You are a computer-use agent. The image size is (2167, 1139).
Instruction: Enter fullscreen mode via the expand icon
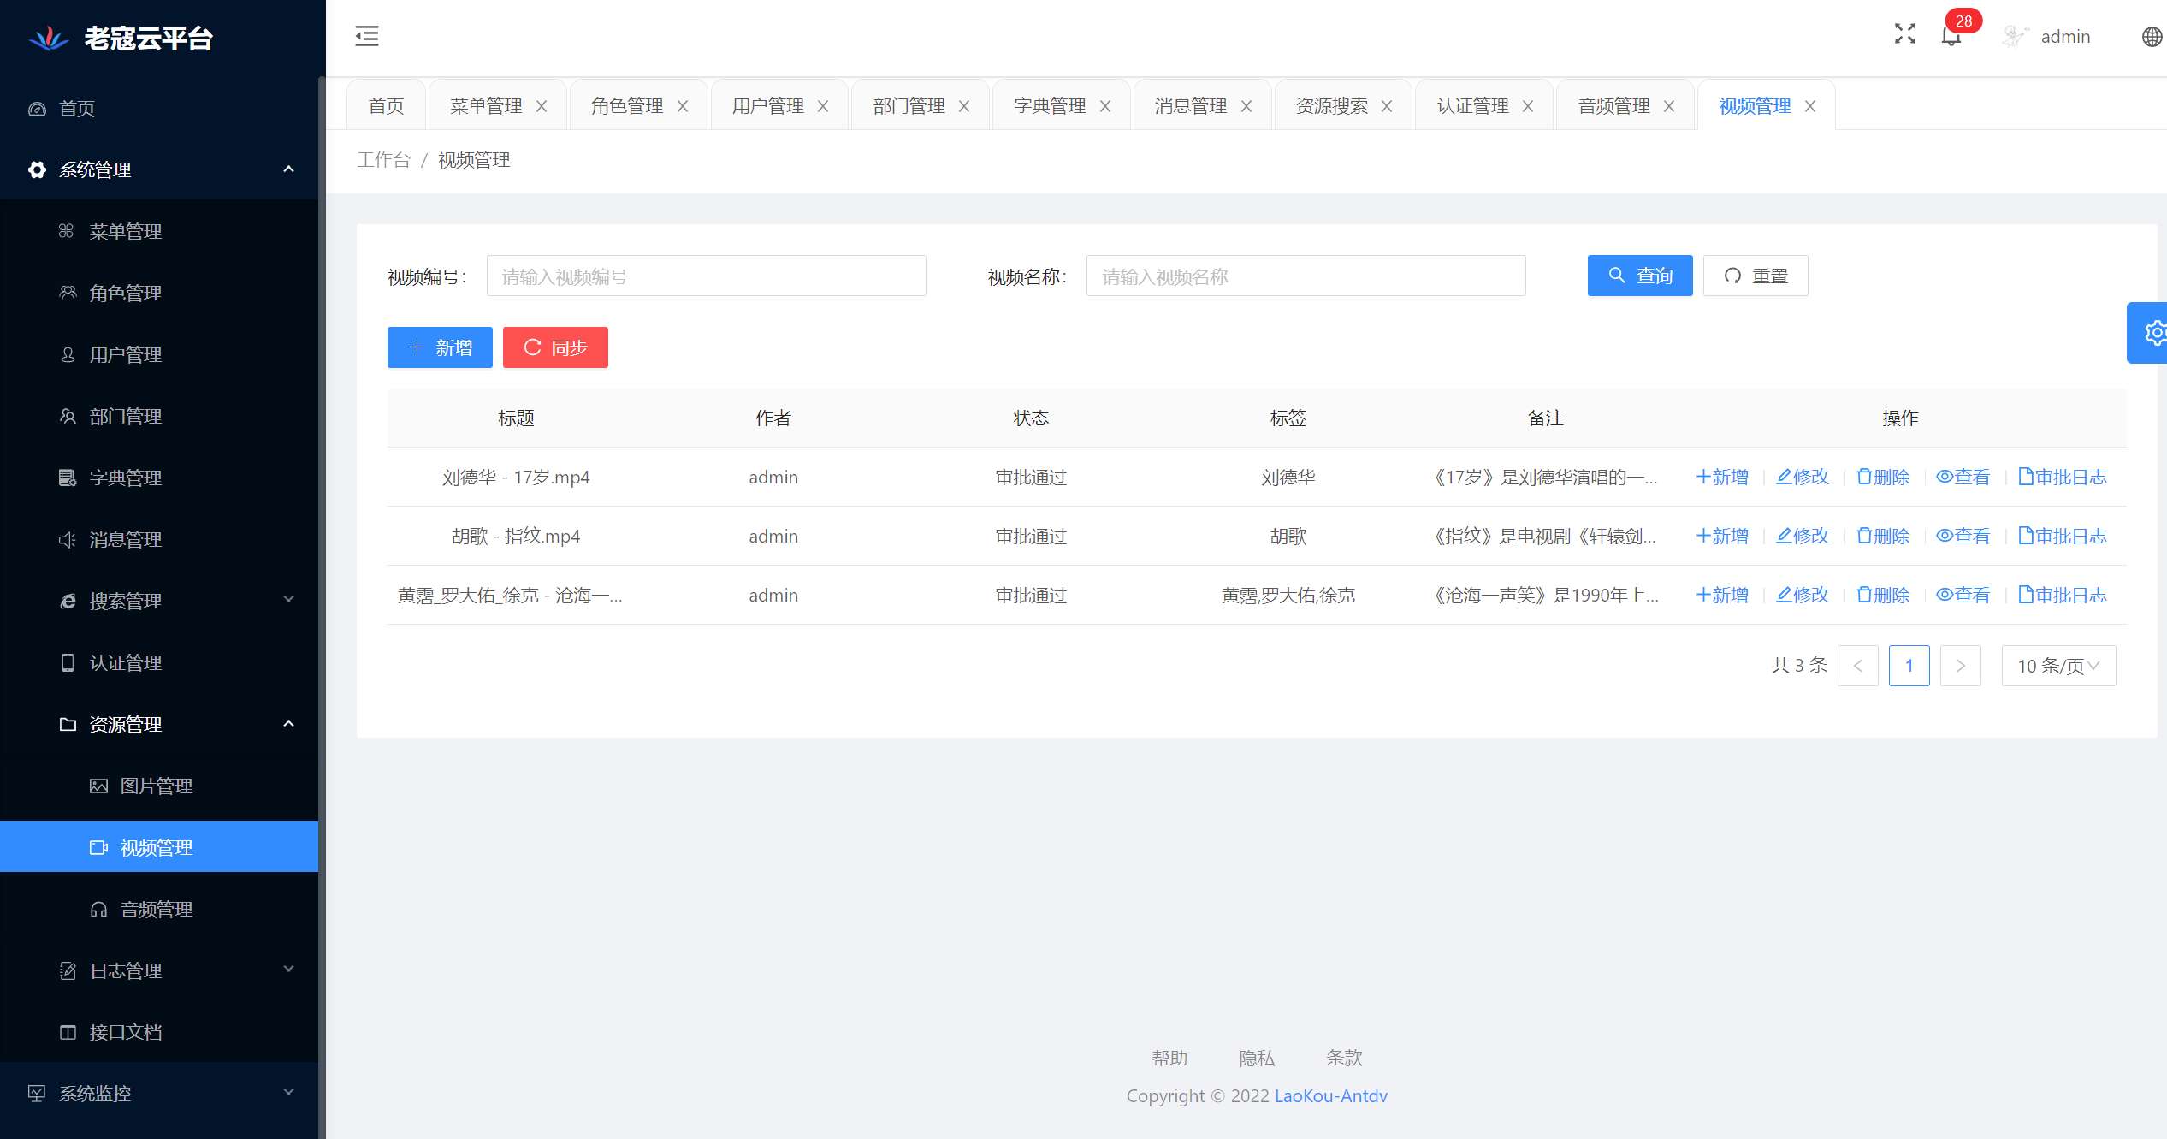1904,34
